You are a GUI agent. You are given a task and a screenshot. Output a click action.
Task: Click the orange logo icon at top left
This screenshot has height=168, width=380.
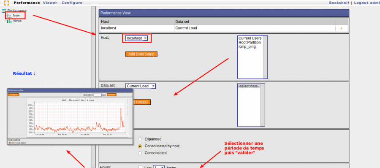point(6,3)
